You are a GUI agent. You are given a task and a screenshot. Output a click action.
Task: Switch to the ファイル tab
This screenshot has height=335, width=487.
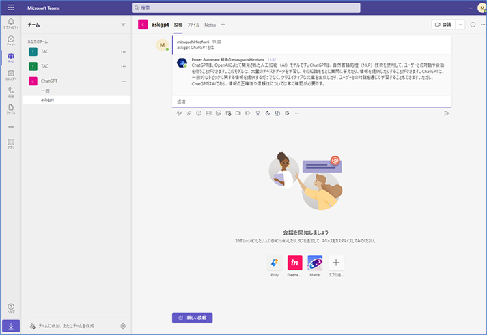193,25
